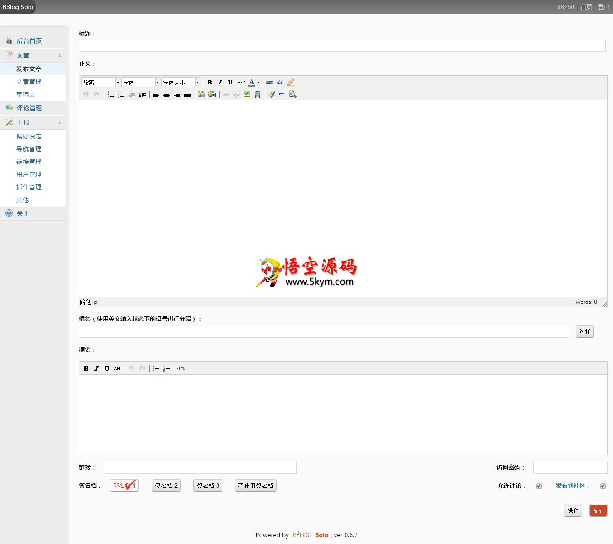The image size is (613, 544).
Task: Click the preview magnifier icon in body toolbar
Action: coord(292,94)
